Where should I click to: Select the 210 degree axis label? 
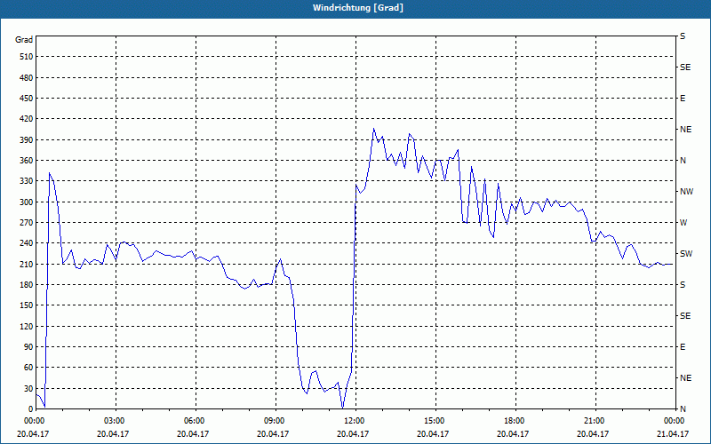pos(27,264)
